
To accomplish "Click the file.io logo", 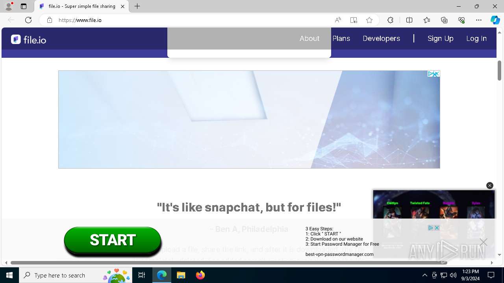I will (28, 39).
